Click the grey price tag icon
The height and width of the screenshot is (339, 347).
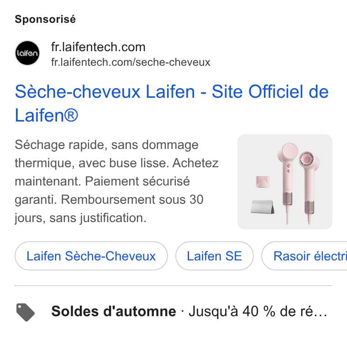[26, 312]
